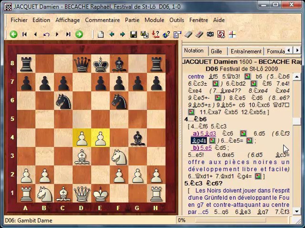Click the save-as double floppy icon
The image size is (305, 228).
[145, 35]
